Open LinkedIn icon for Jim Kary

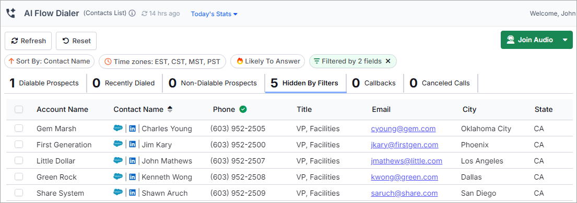(133, 145)
